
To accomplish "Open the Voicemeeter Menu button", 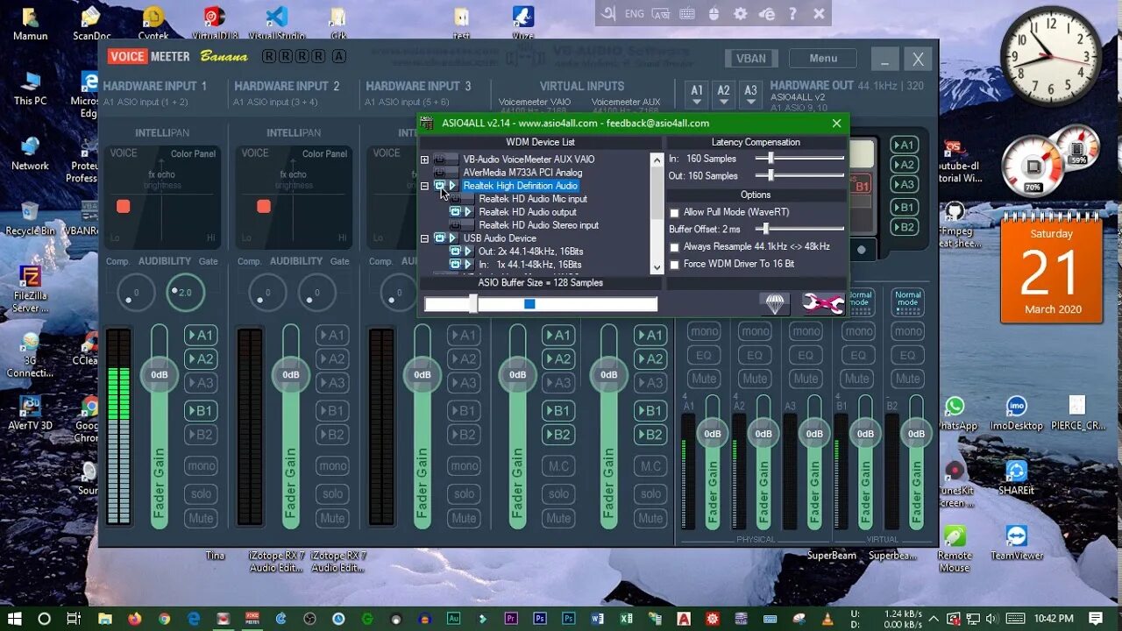I will coord(823,59).
